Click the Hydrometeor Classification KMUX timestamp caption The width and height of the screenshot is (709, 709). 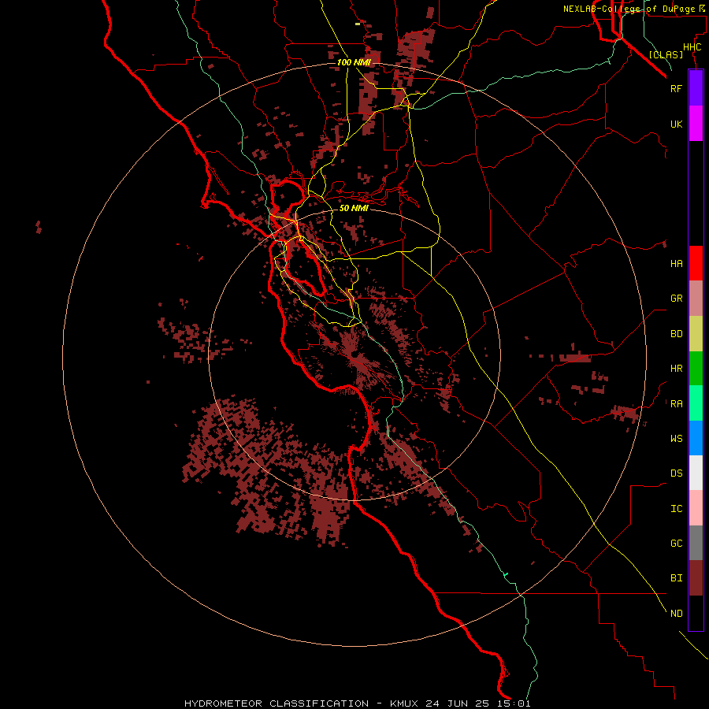[357, 703]
